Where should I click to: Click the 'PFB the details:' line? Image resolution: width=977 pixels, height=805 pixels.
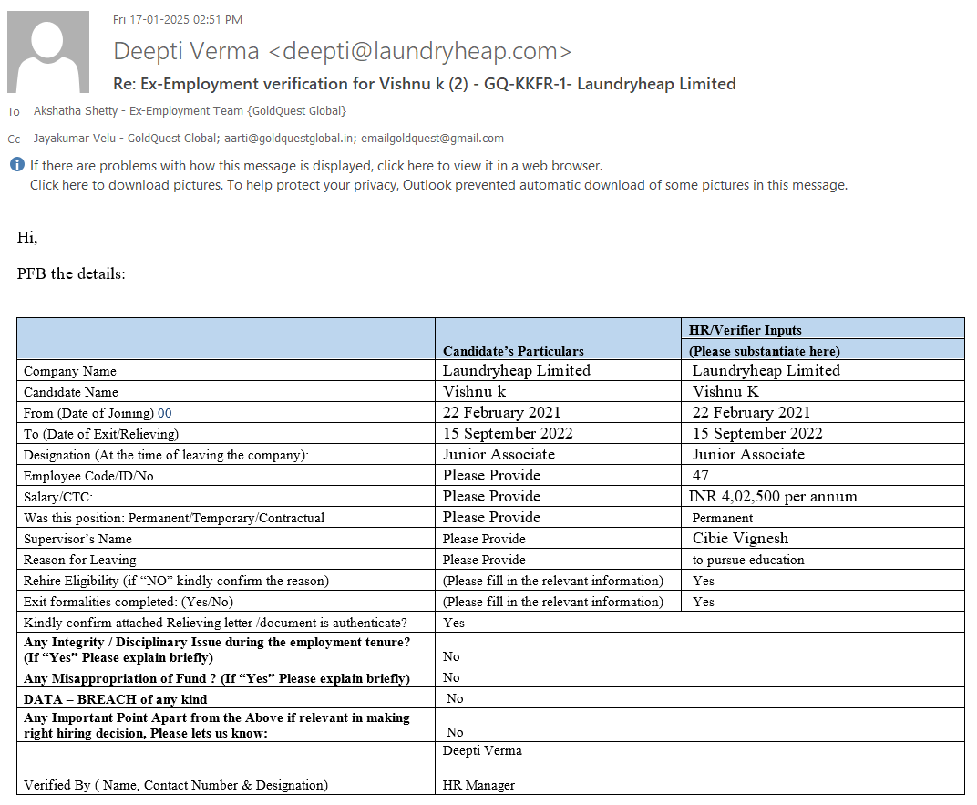point(71,273)
